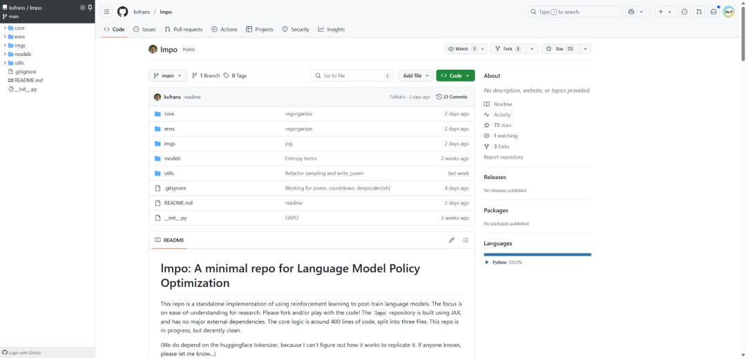The height and width of the screenshot is (358, 746).
Task: Open the 23 Commits history link
Action: click(452, 97)
